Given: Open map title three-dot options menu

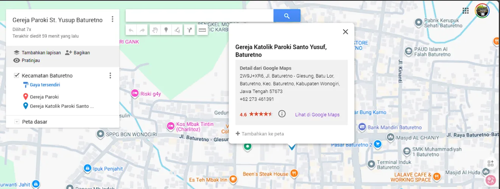Looking at the screenshot, I should pyautogui.click(x=112, y=19).
